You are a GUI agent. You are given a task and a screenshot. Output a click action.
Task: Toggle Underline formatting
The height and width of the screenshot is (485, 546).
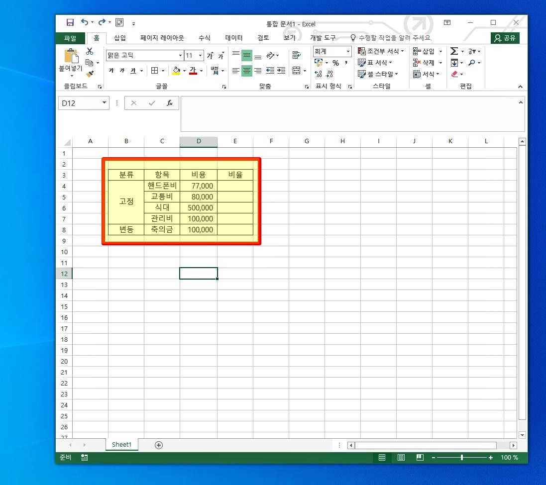[133, 71]
